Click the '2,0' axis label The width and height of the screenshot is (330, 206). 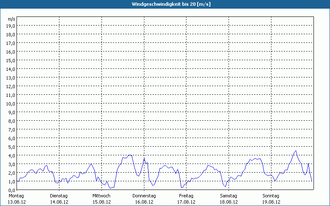click(12, 173)
